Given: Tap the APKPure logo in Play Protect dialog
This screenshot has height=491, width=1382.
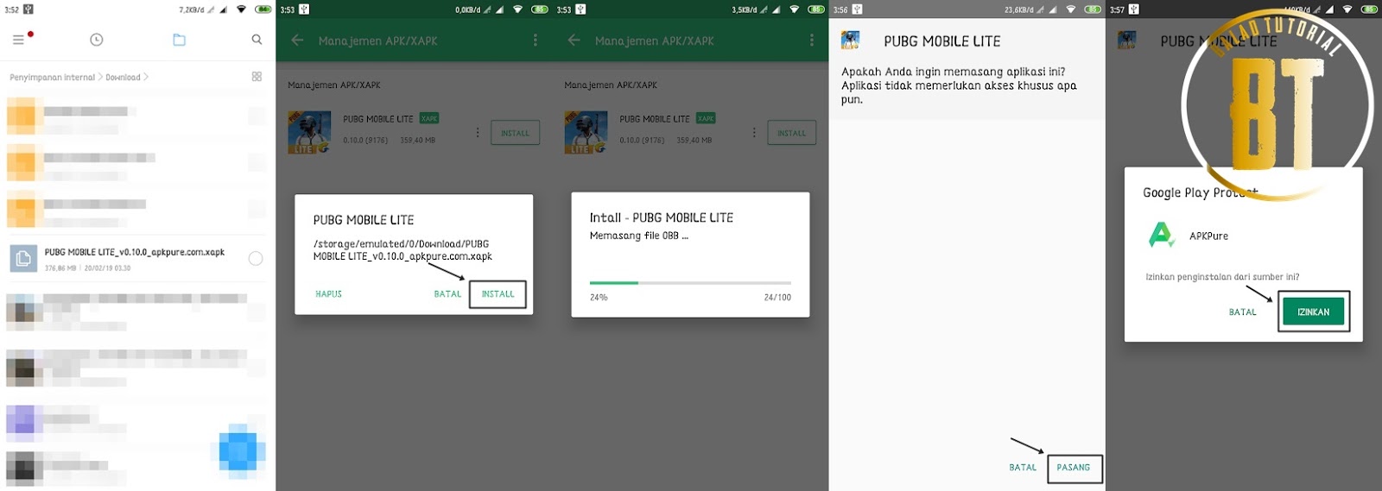Looking at the screenshot, I should click(x=1162, y=235).
